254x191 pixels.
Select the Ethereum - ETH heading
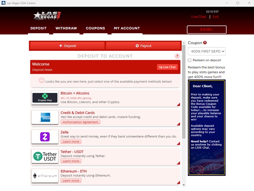[x=74, y=171]
